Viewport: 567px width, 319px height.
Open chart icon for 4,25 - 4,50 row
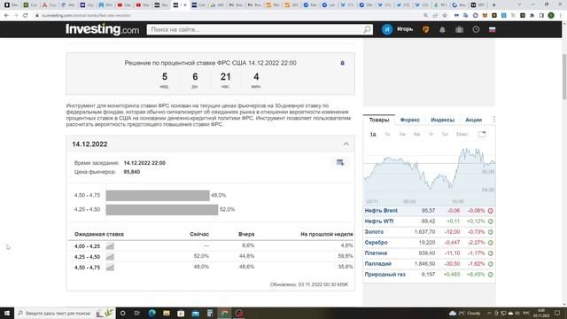click(x=110, y=257)
